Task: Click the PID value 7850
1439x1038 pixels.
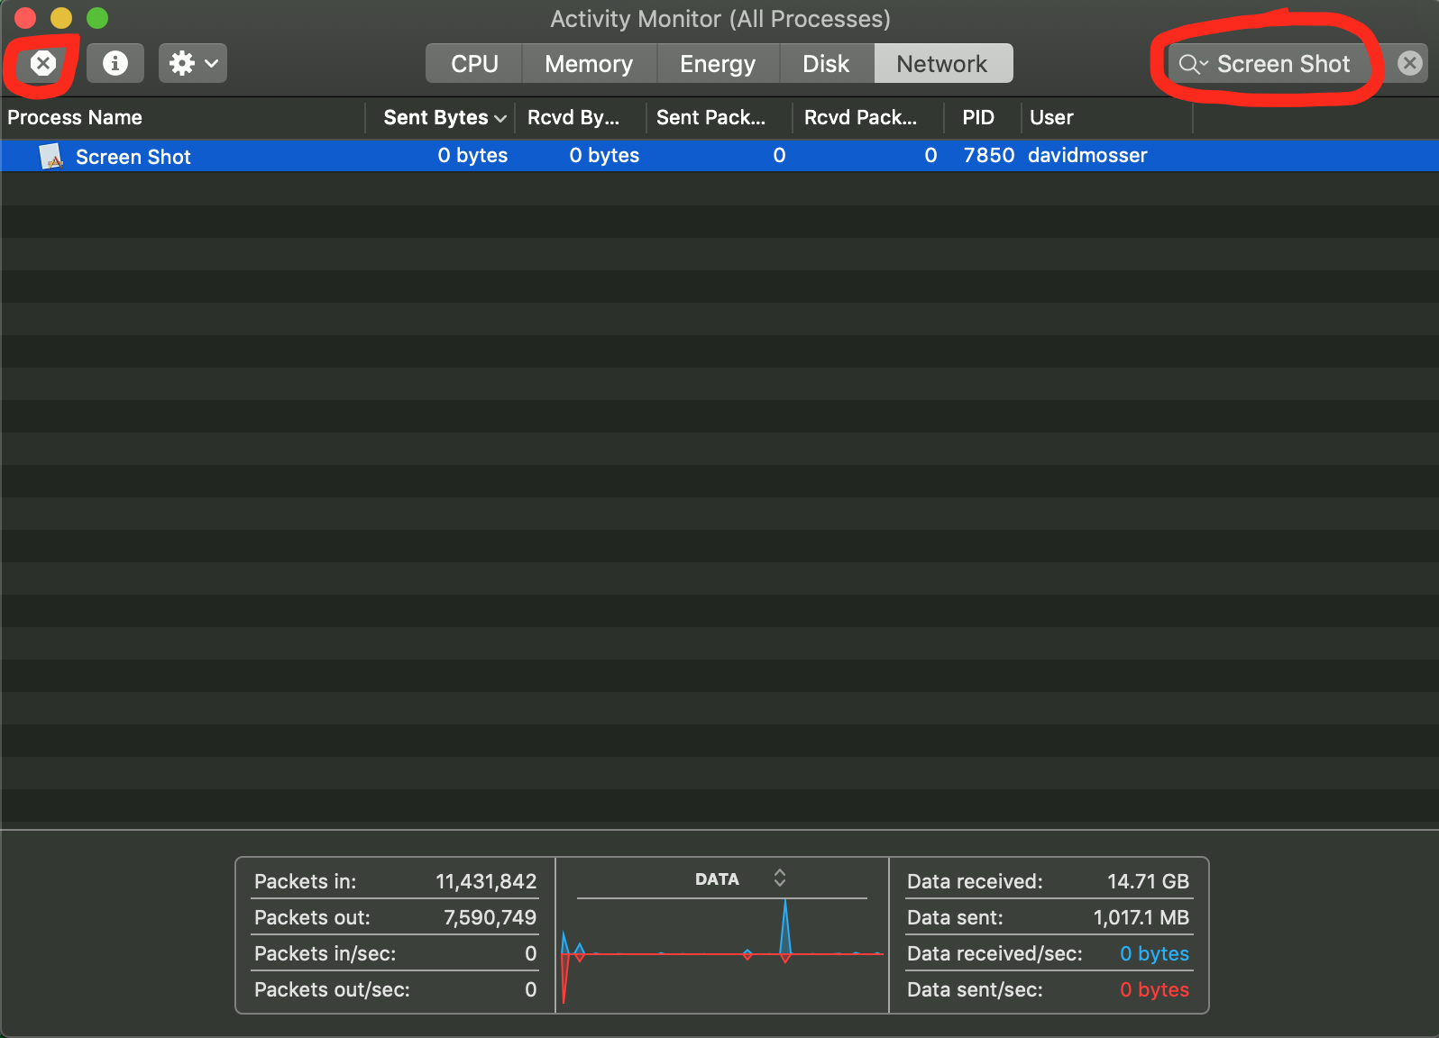Action: (988, 156)
